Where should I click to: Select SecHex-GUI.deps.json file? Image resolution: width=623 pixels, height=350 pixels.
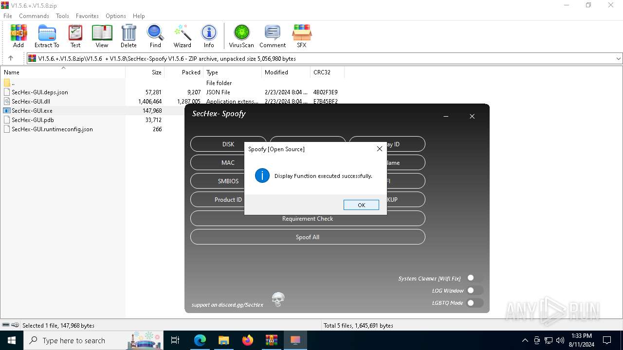point(40,92)
